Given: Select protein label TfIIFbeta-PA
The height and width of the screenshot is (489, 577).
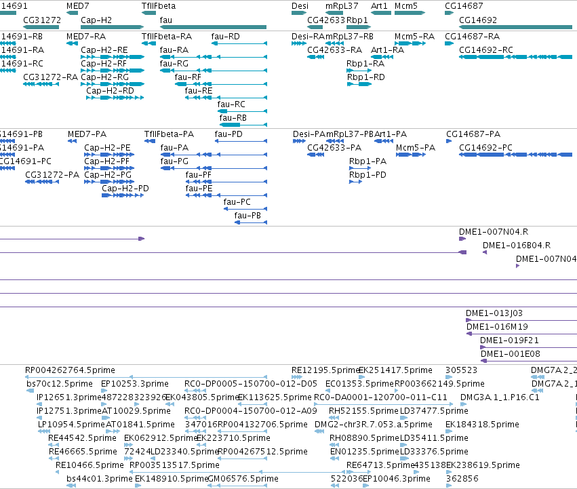Looking at the screenshot, I should tap(169, 134).
